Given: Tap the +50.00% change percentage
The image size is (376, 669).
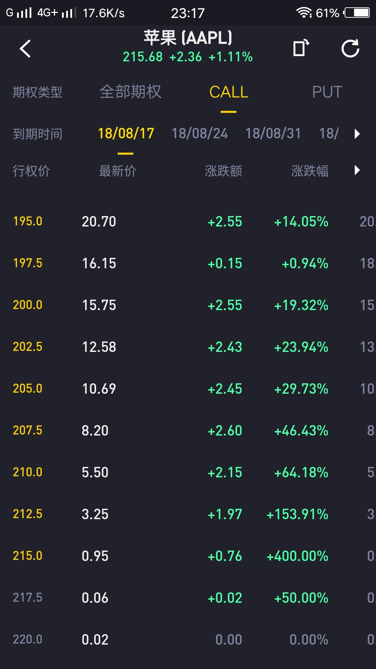Looking at the screenshot, I should (301, 598).
